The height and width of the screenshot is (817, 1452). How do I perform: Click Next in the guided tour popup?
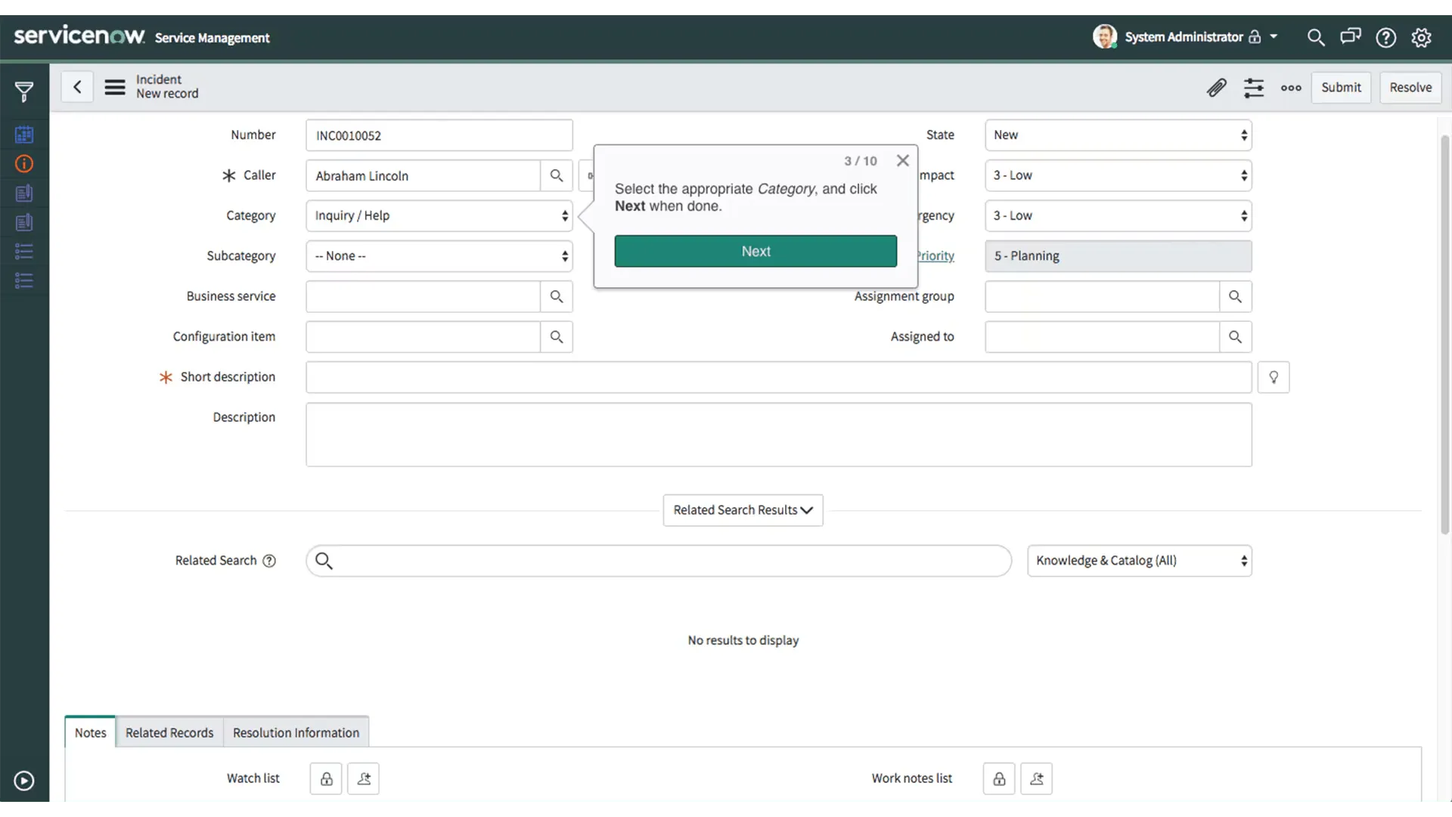coord(755,251)
